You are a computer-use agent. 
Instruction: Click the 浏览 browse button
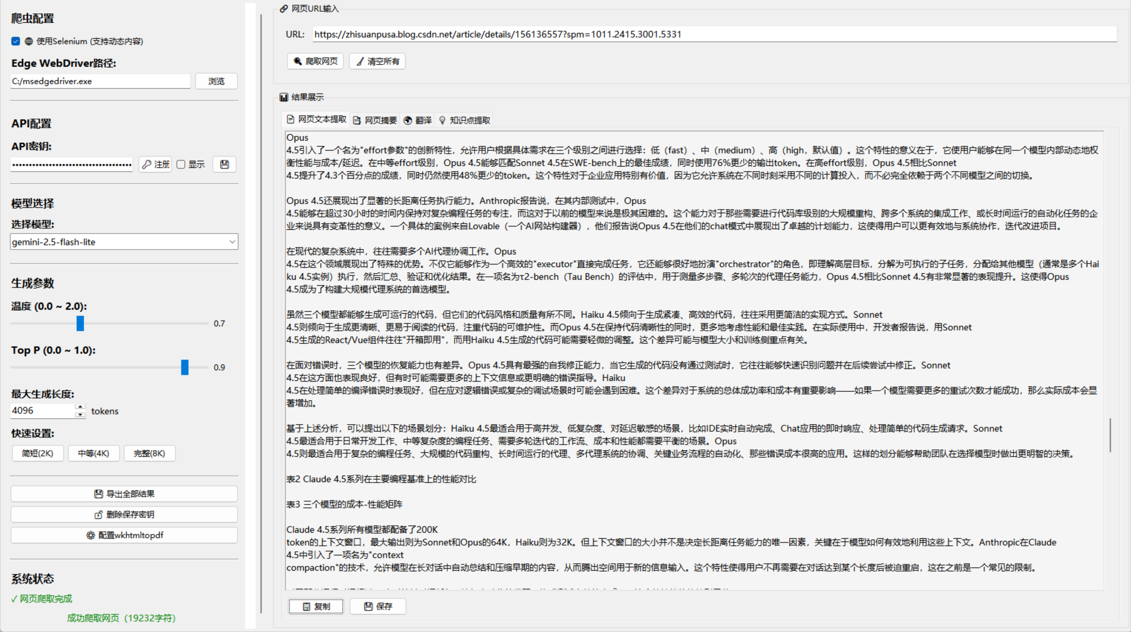click(x=216, y=81)
